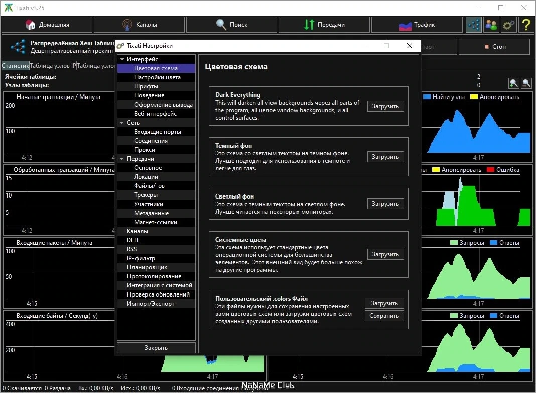Click the DHT network nodes icon
536x393 pixels.
tap(474, 25)
